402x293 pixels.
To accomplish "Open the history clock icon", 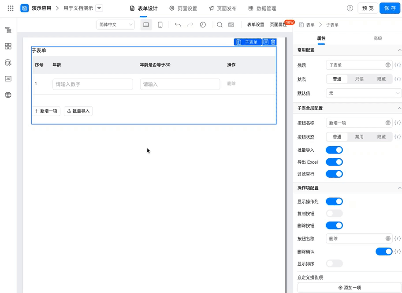I will coord(203,25).
